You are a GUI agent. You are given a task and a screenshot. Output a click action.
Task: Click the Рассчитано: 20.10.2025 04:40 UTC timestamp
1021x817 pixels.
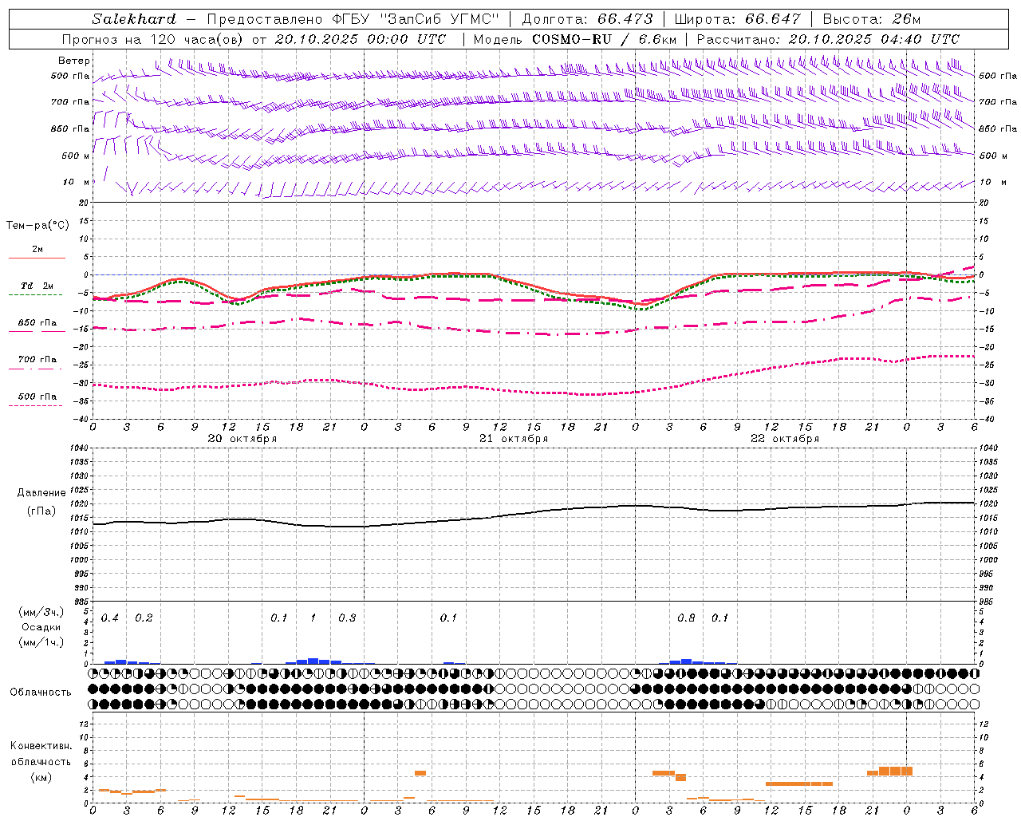point(828,39)
